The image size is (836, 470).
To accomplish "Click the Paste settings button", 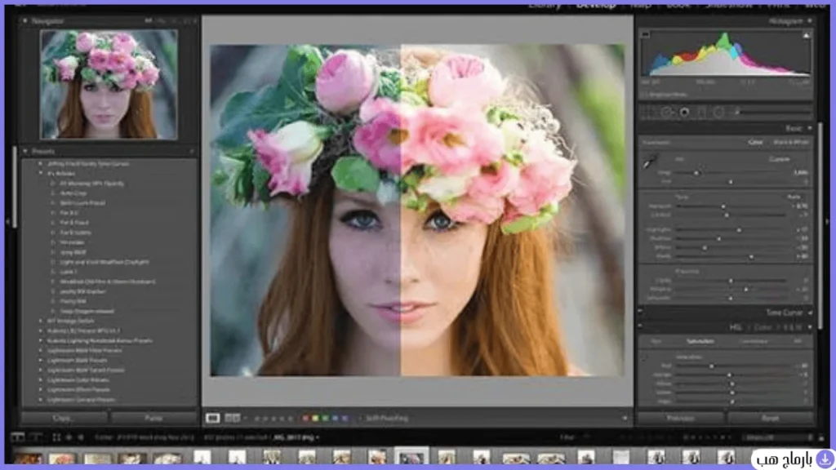I will 153,419.
